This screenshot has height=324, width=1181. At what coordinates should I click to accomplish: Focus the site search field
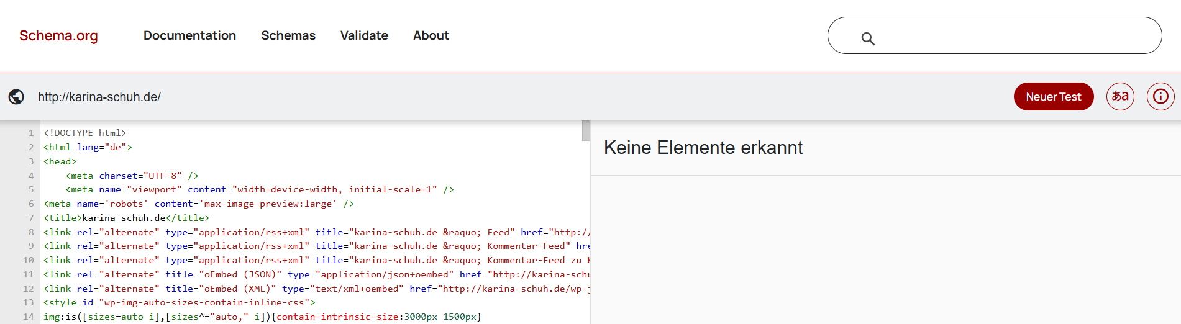994,35
